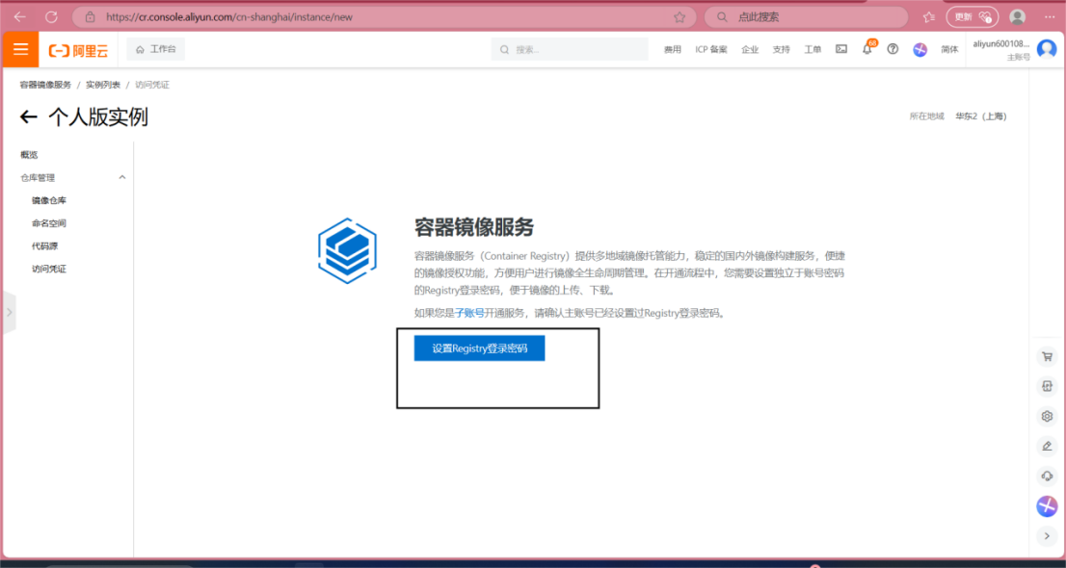
Task: Open the AI assistant icon in header
Action: click(919, 50)
